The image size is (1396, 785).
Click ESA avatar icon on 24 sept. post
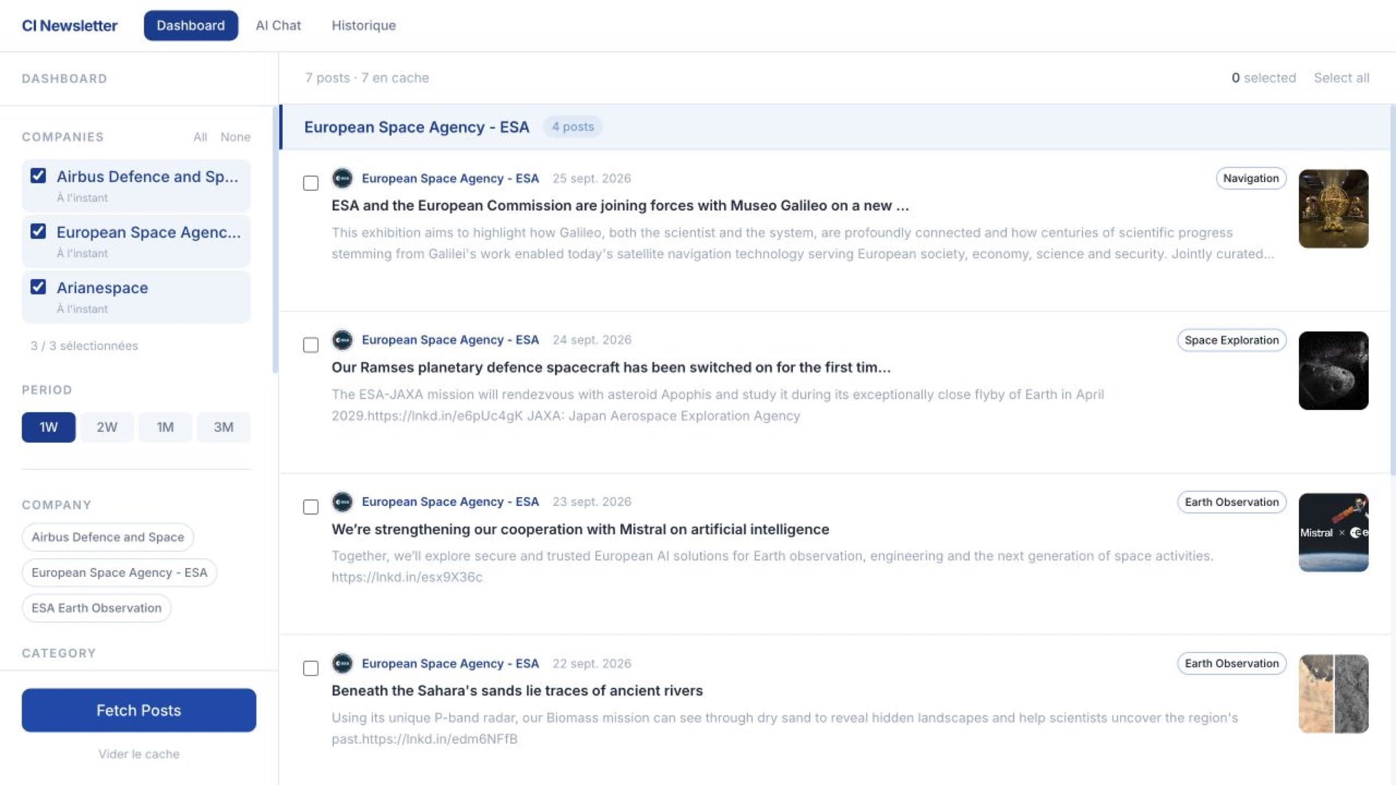click(343, 340)
